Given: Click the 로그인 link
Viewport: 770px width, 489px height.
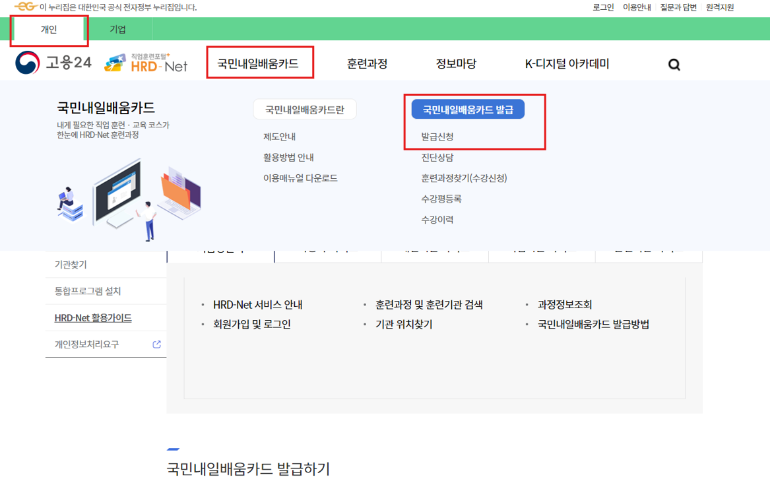Looking at the screenshot, I should tap(603, 7).
